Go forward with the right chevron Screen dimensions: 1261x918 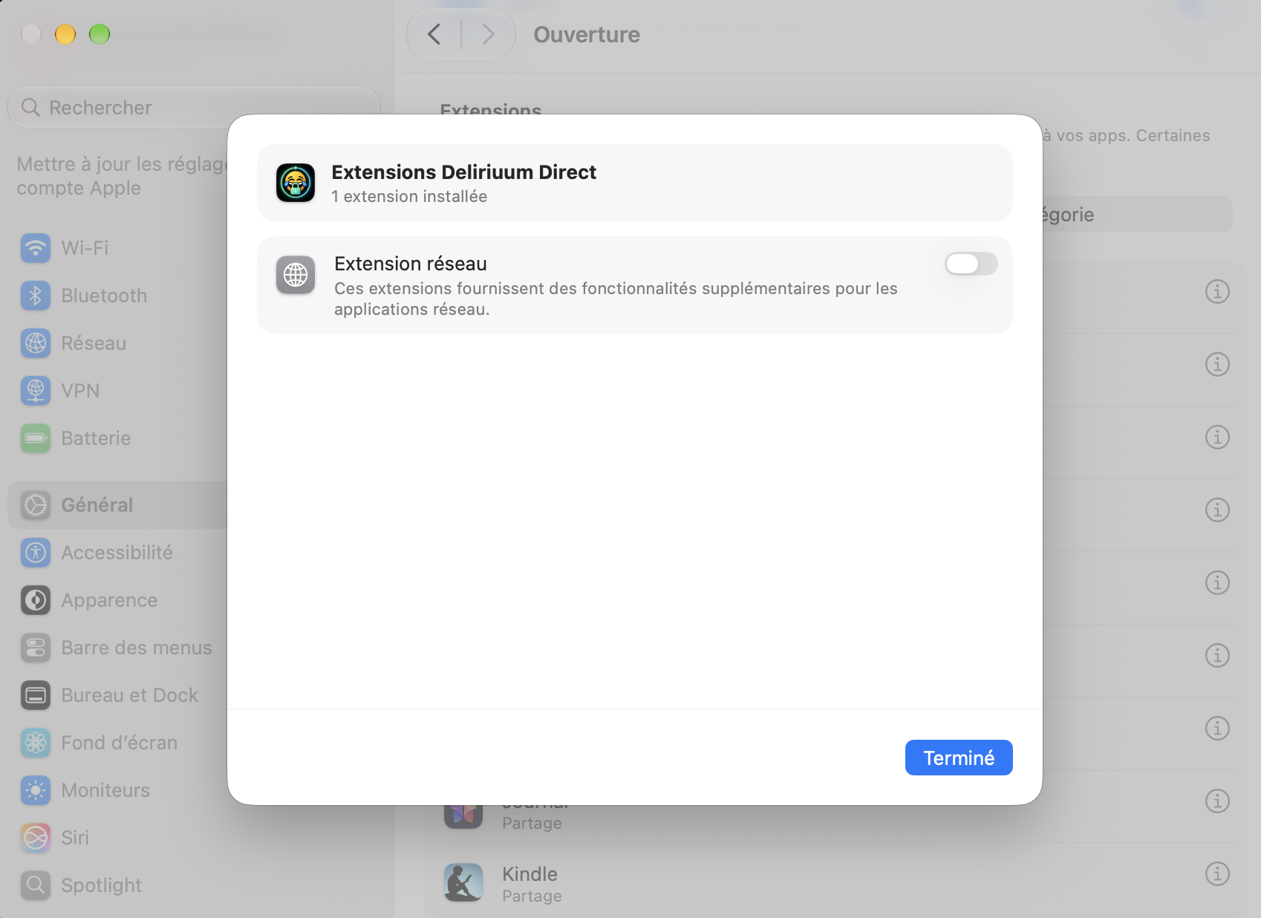click(x=488, y=34)
